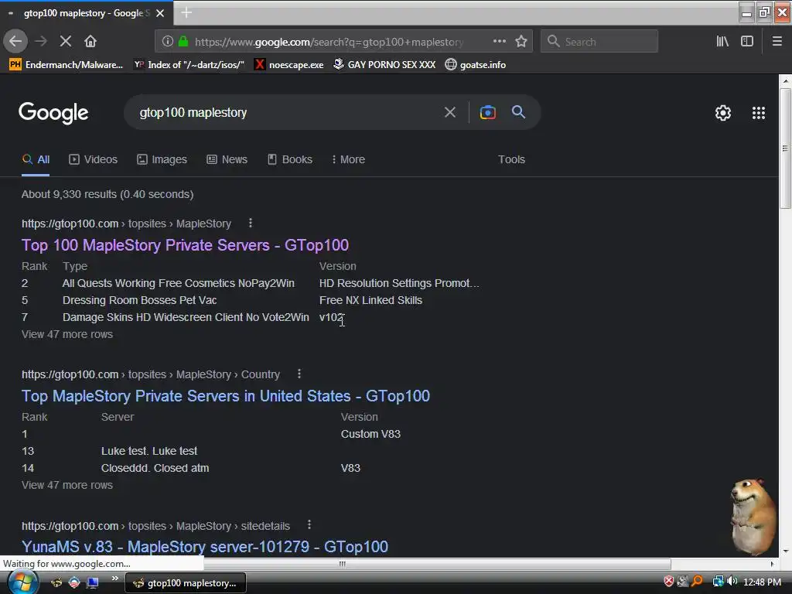Go back with the browser back arrow
The height and width of the screenshot is (594, 792).
tap(15, 41)
